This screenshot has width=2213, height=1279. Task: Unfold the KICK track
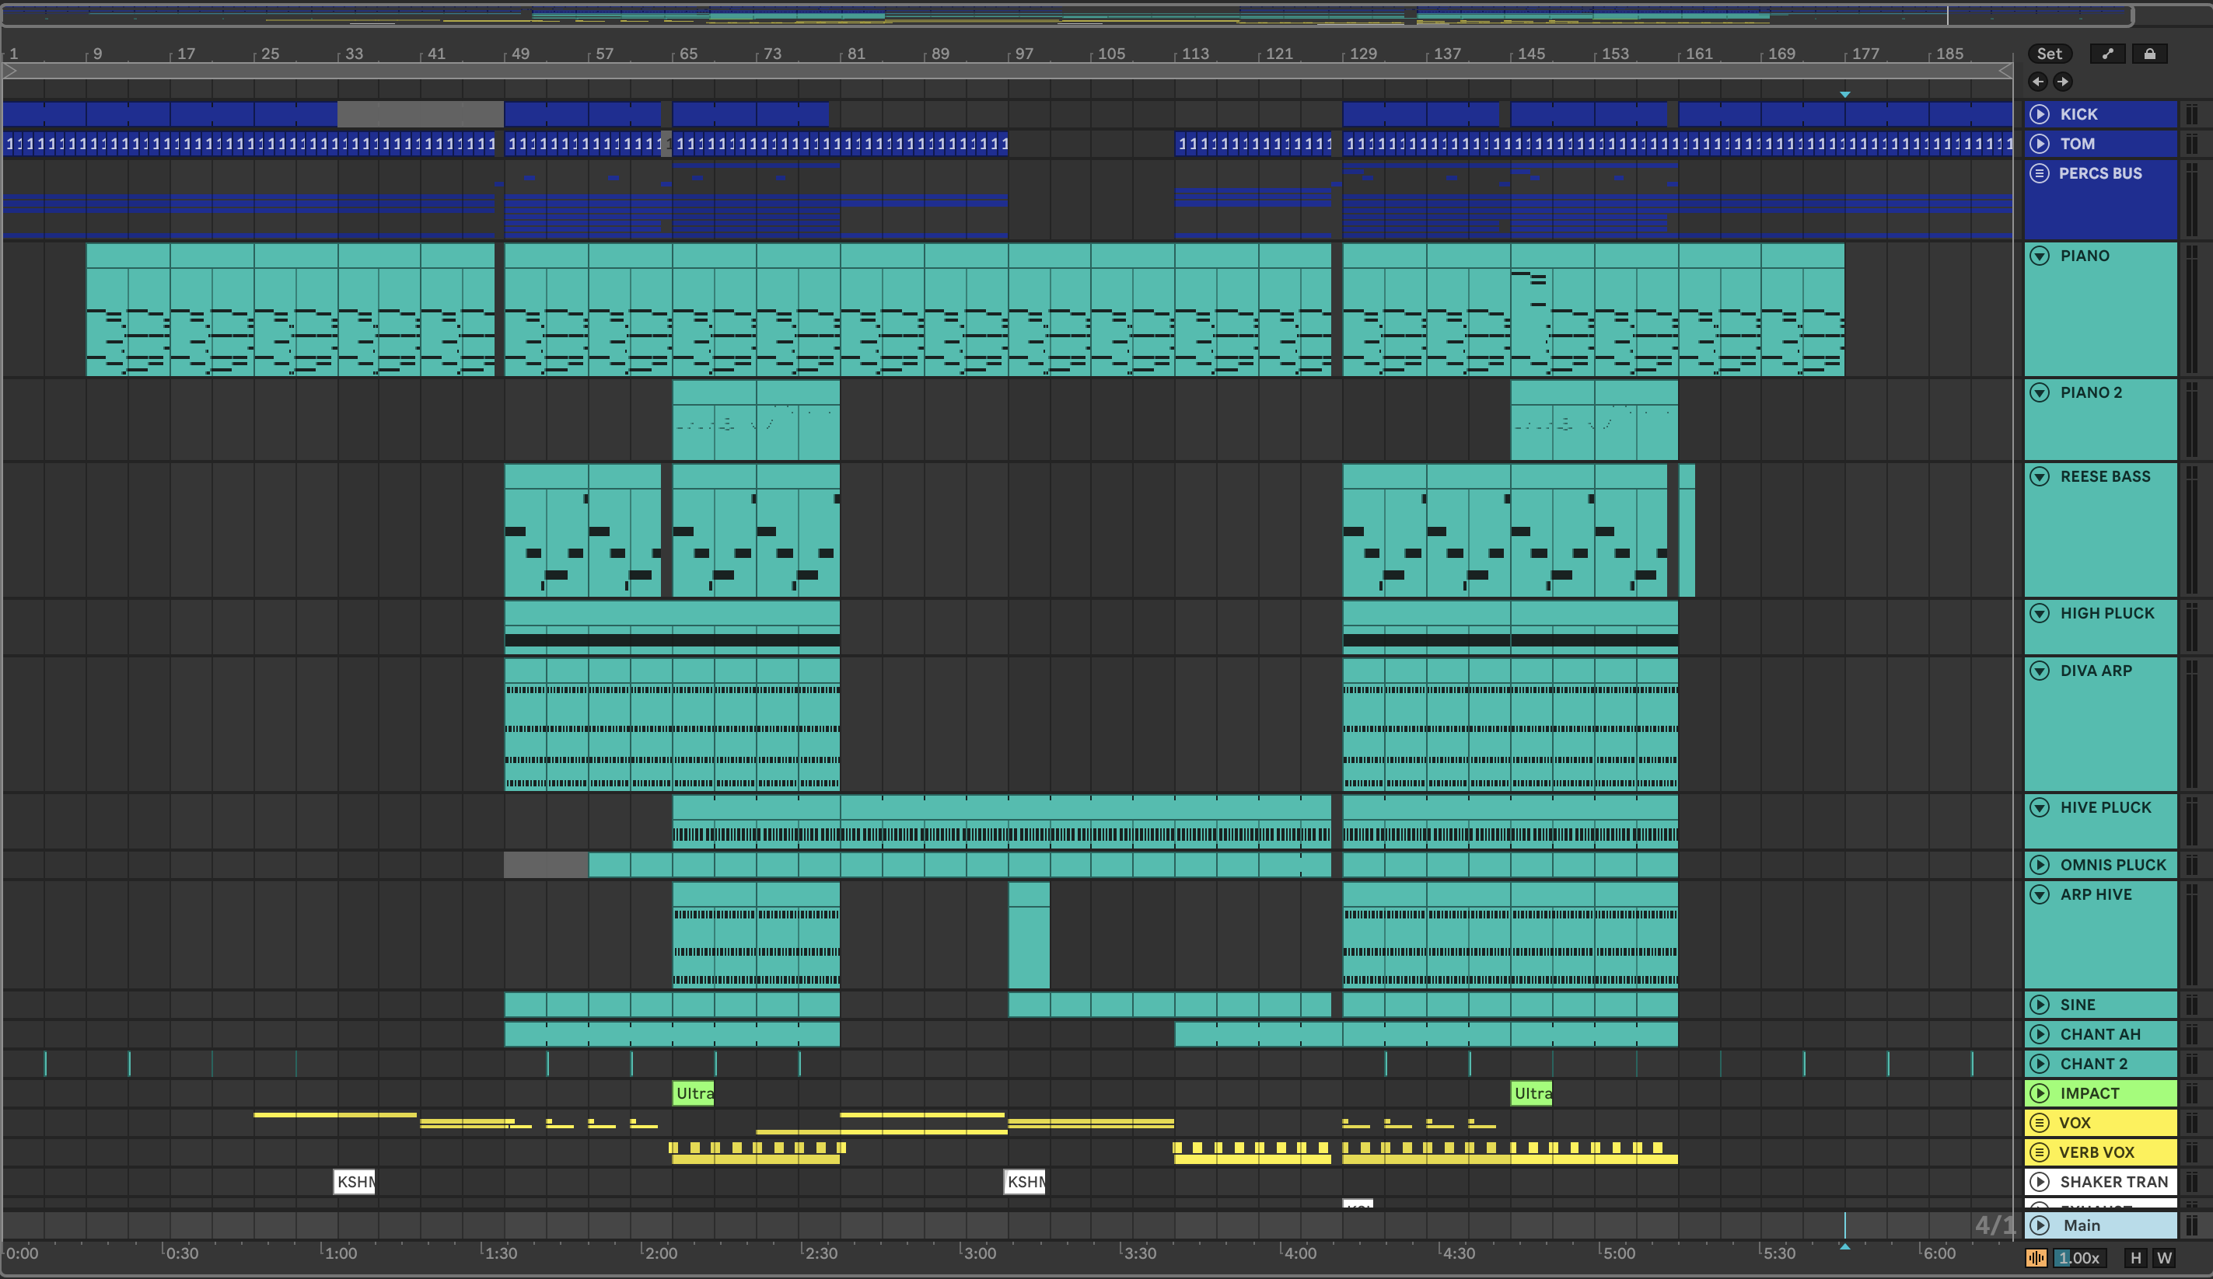click(2039, 114)
